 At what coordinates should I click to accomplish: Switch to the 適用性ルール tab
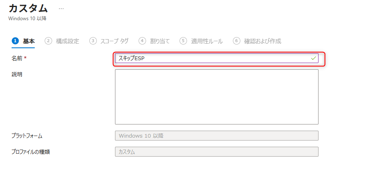[206, 41]
